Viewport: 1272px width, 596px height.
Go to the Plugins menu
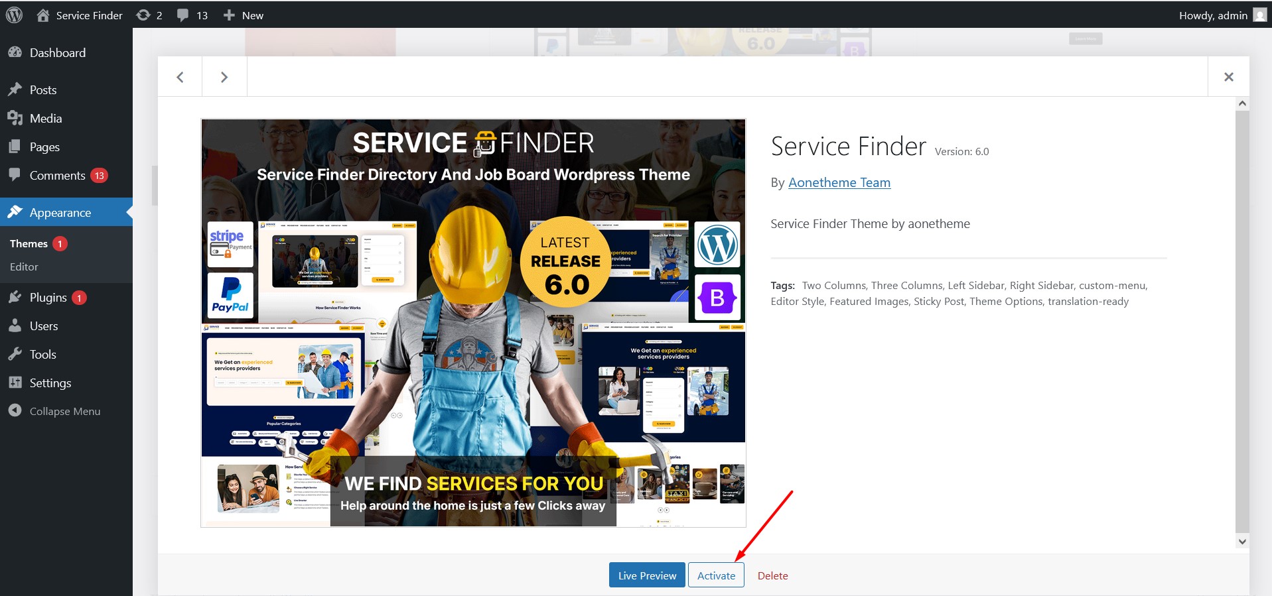[x=66, y=297]
